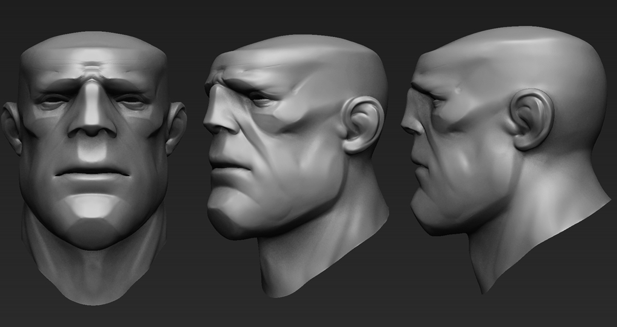
Task: Click the nose on the front-view head
Action: 93,123
